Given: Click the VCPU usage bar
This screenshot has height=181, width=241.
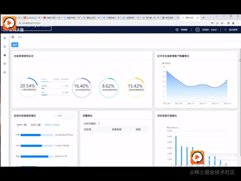Looking at the screenshot, I should [55, 82].
